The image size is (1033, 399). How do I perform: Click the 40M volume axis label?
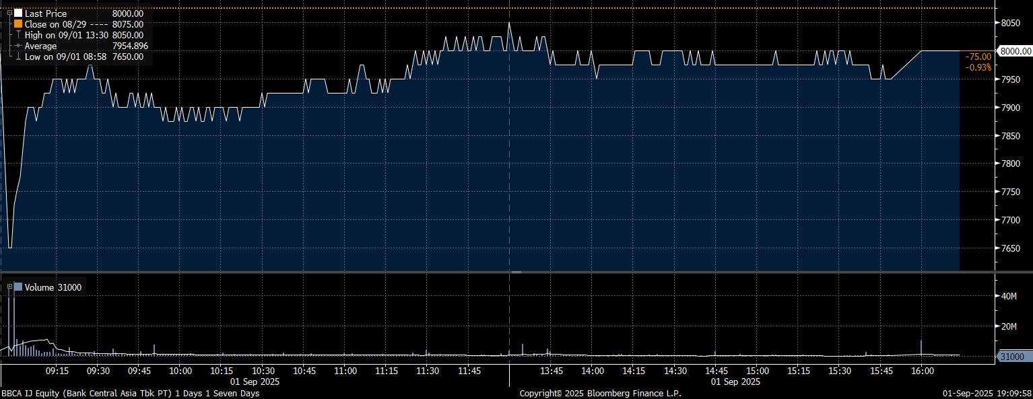tap(1008, 296)
